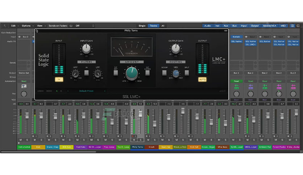Toggle the SPLIT routing button
This screenshot has height=175, width=303.
(187, 73)
